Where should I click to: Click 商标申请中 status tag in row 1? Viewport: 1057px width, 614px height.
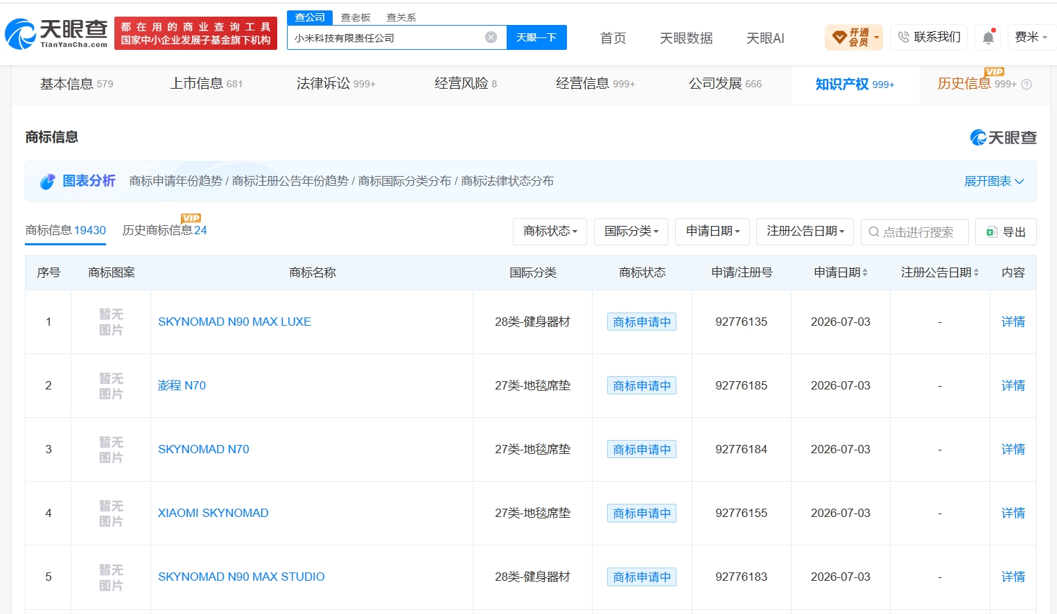coord(642,322)
